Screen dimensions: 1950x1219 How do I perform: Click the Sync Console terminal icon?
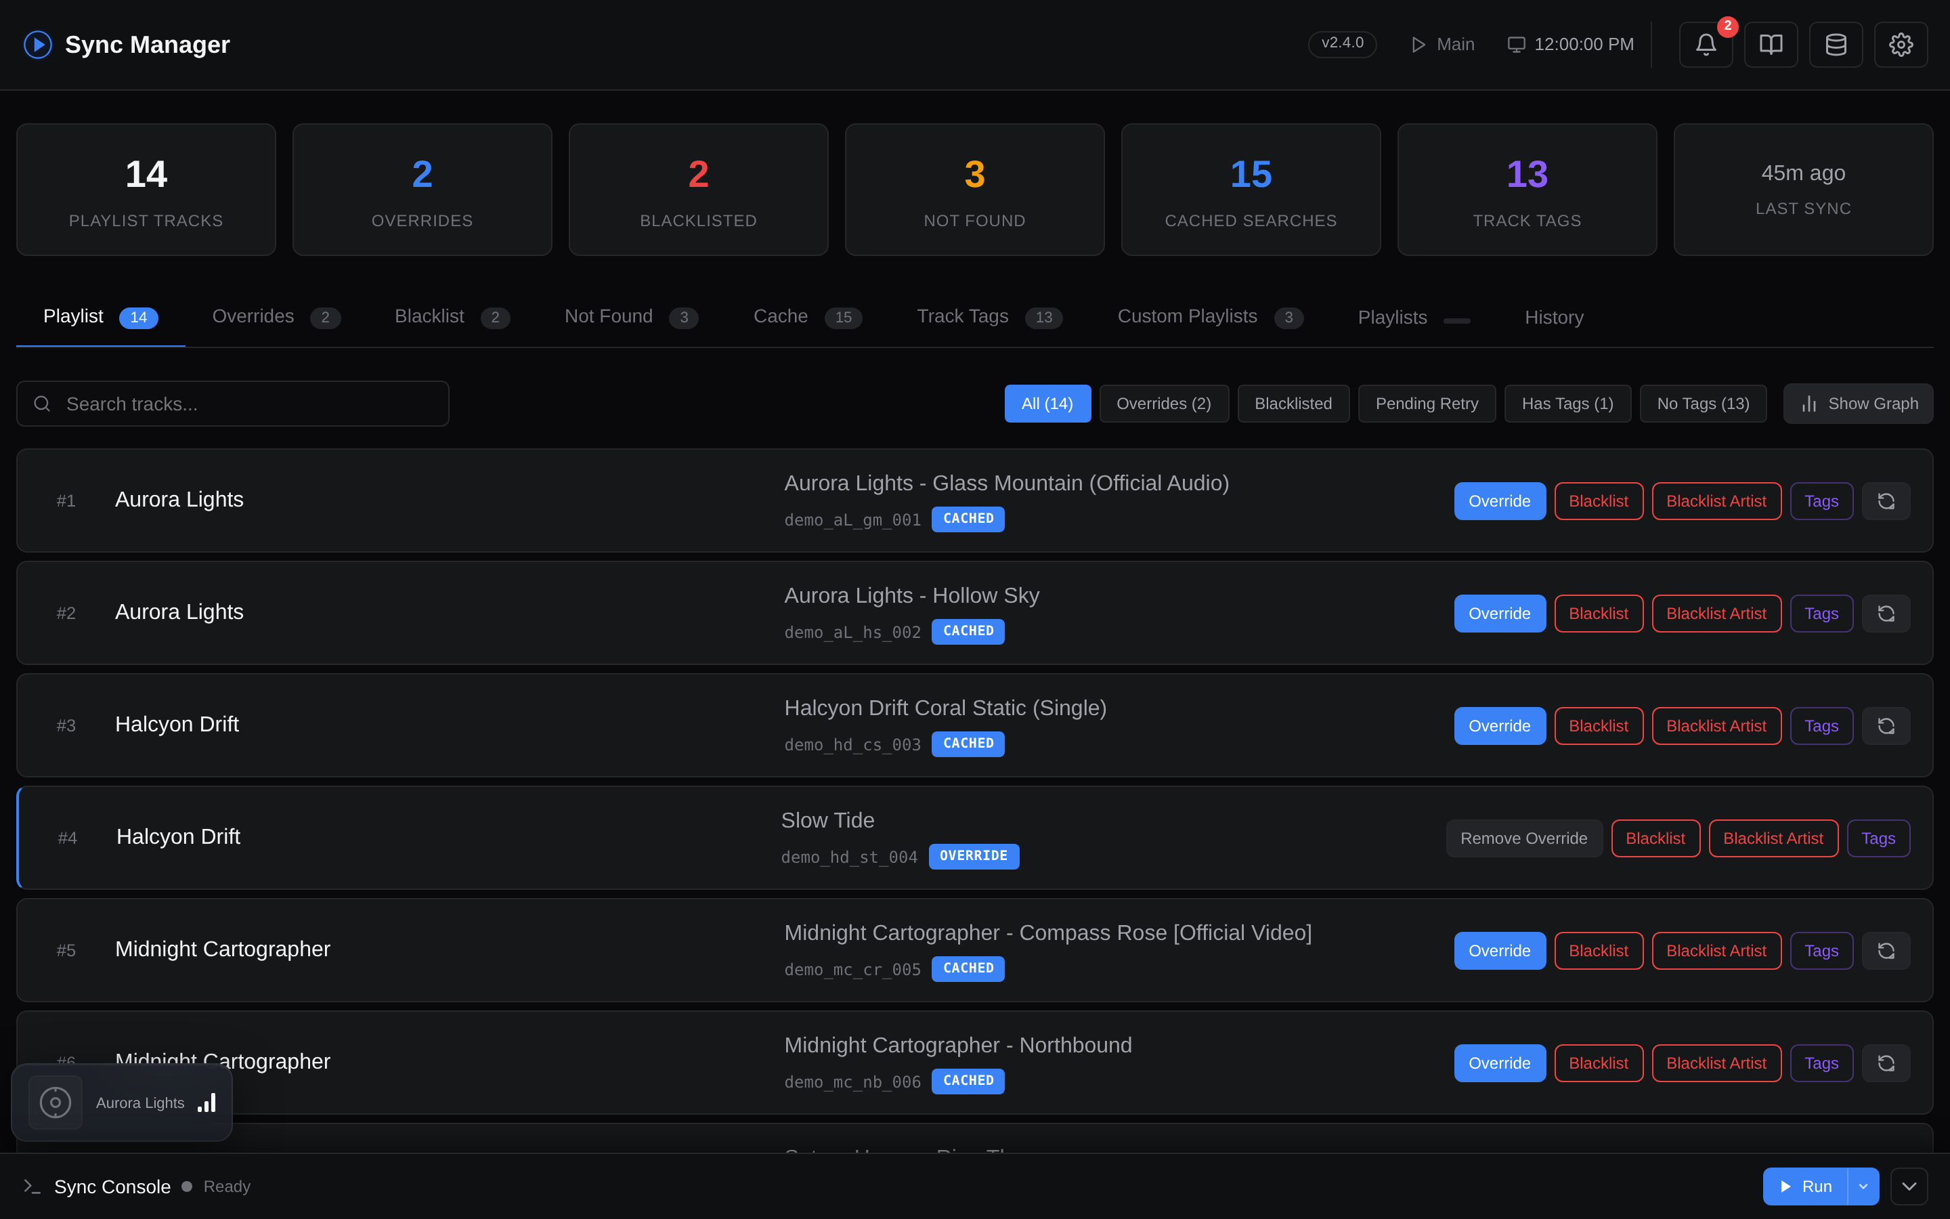click(32, 1186)
